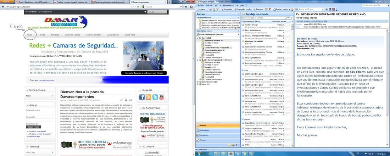Open the Facebook icon under Siguenos
The height and width of the screenshot is (156, 390).
[x=142, y=97]
